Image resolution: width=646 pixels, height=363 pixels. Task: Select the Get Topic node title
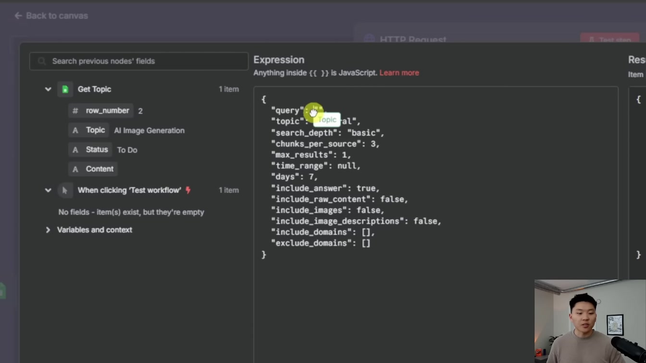click(94, 89)
